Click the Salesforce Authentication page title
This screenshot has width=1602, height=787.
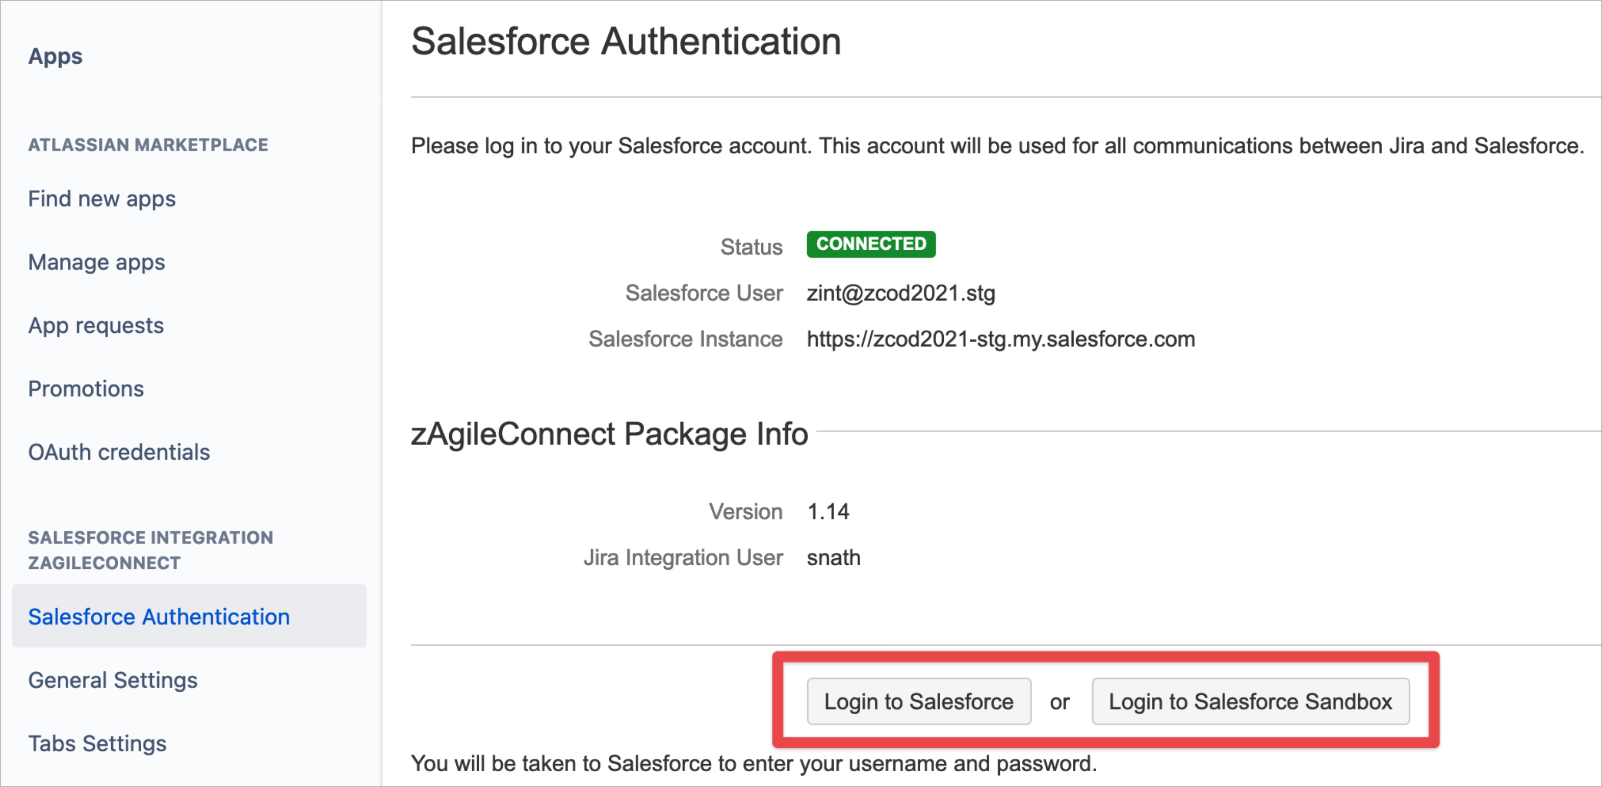click(626, 42)
